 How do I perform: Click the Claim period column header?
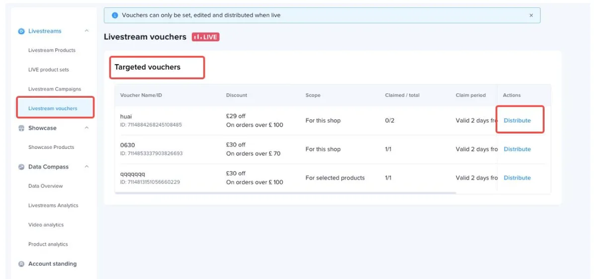(471, 95)
